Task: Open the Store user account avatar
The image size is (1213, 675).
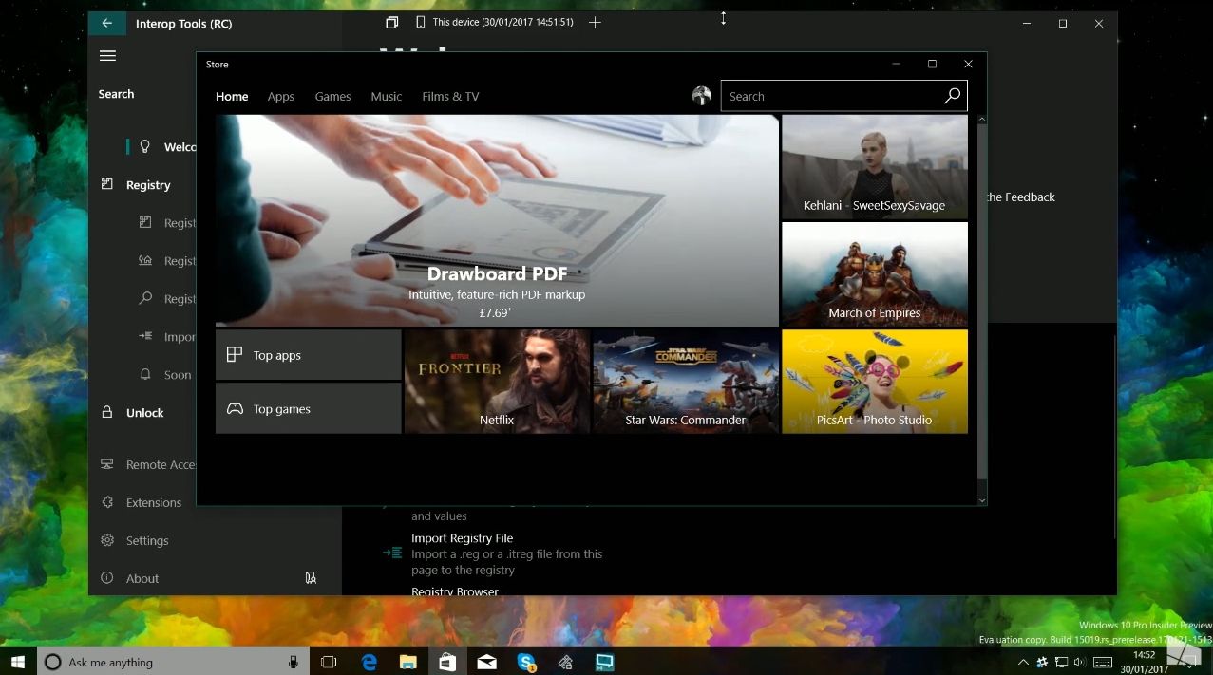Action: click(x=702, y=96)
